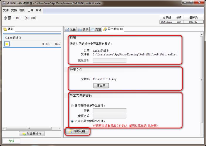Select 使用密码保护导出文件 radio button
The width and height of the screenshot is (206, 146).
pos(72,106)
